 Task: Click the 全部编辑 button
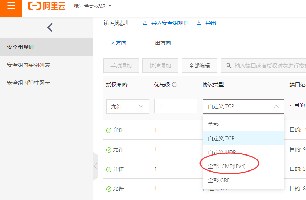pyautogui.click(x=199, y=66)
